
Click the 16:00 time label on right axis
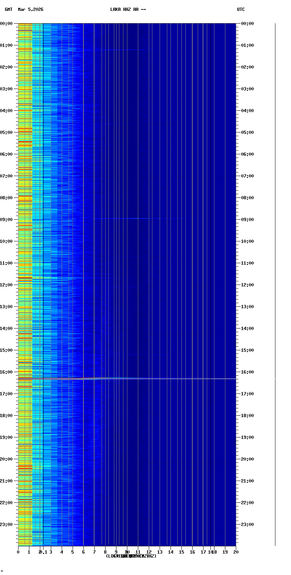[247, 372]
